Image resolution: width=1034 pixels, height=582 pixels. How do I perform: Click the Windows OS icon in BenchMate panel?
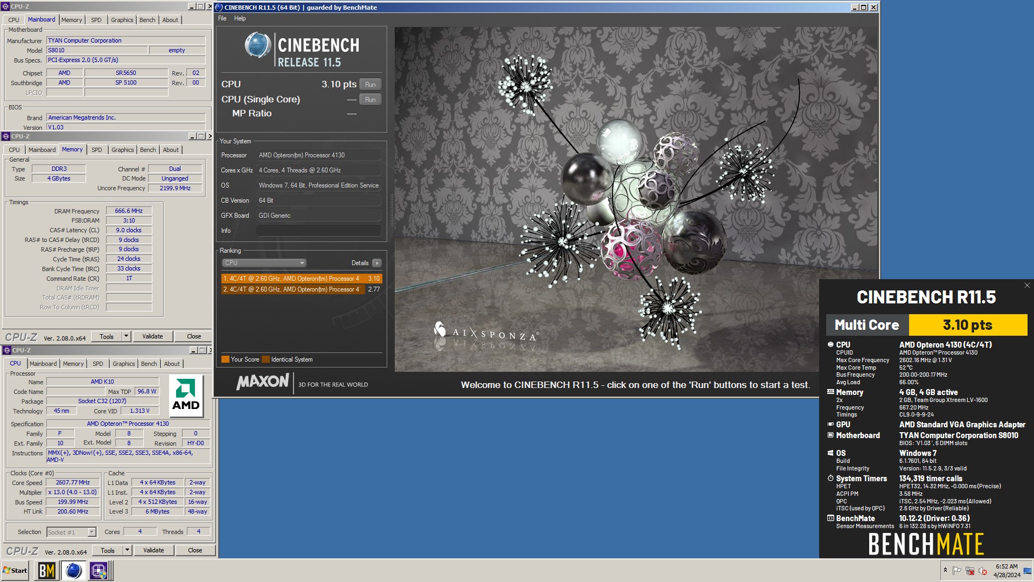tap(830, 453)
